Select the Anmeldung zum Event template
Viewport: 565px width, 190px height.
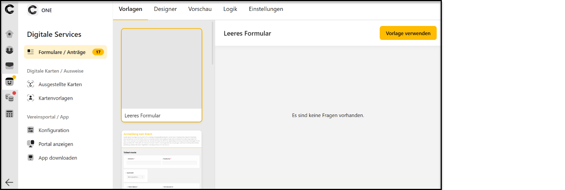(162, 160)
